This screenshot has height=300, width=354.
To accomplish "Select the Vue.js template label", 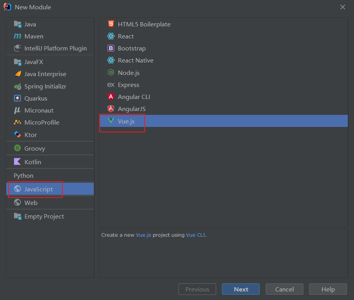I will (126, 121).
